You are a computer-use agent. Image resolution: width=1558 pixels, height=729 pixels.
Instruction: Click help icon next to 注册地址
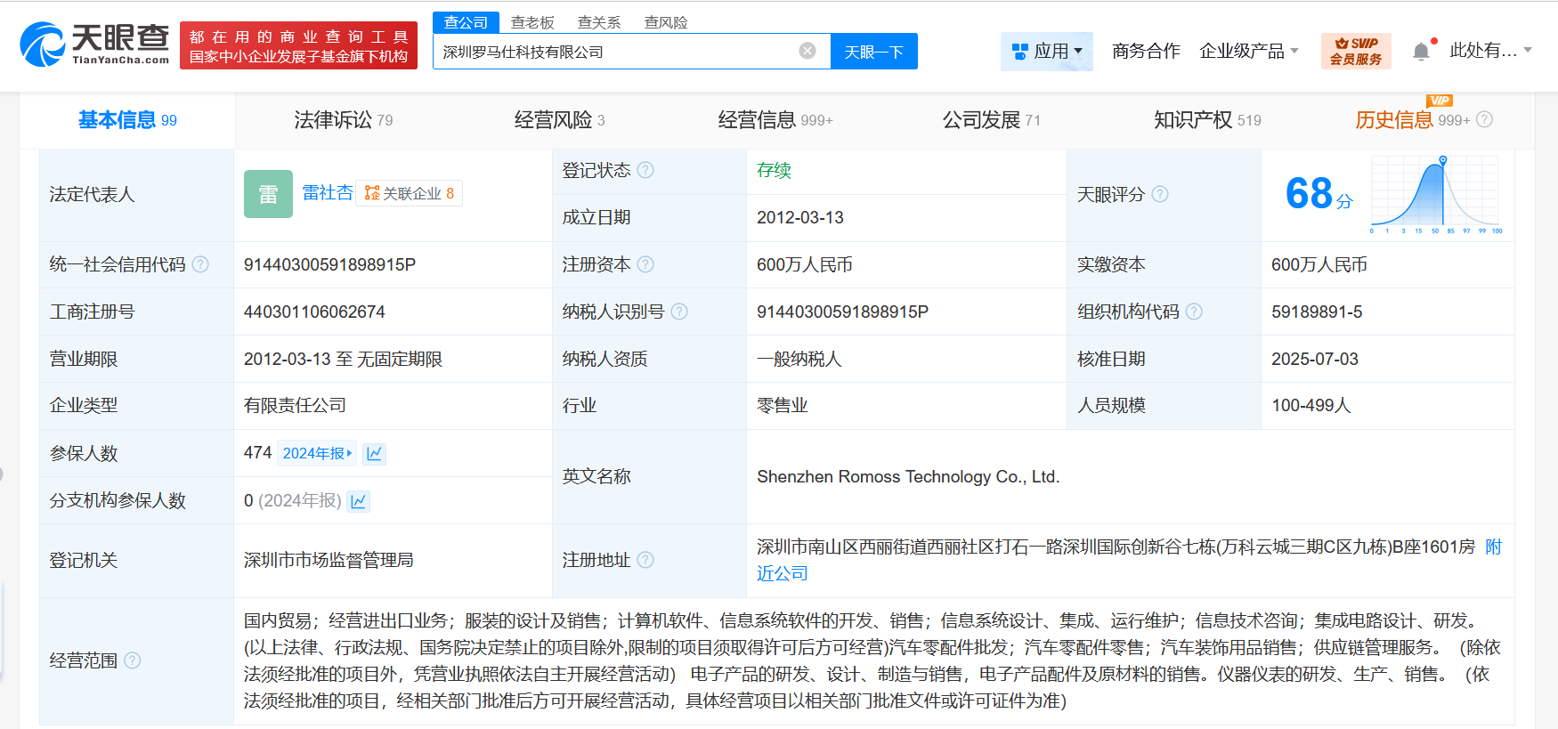coord(645,560)
